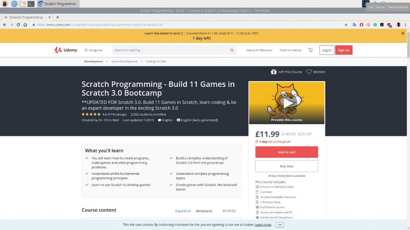
Task: Open the Categories dropdown menu
Action: tap(94, 50)
